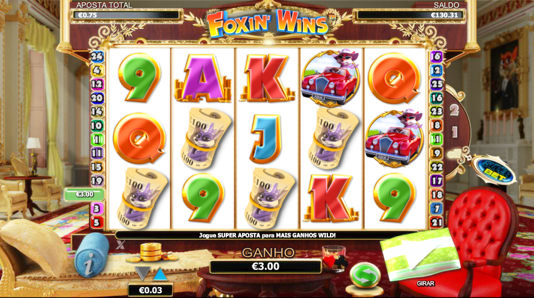Decrease coin value with gray down arrow
Screen dimensions: 534x298
pos(142,273)
